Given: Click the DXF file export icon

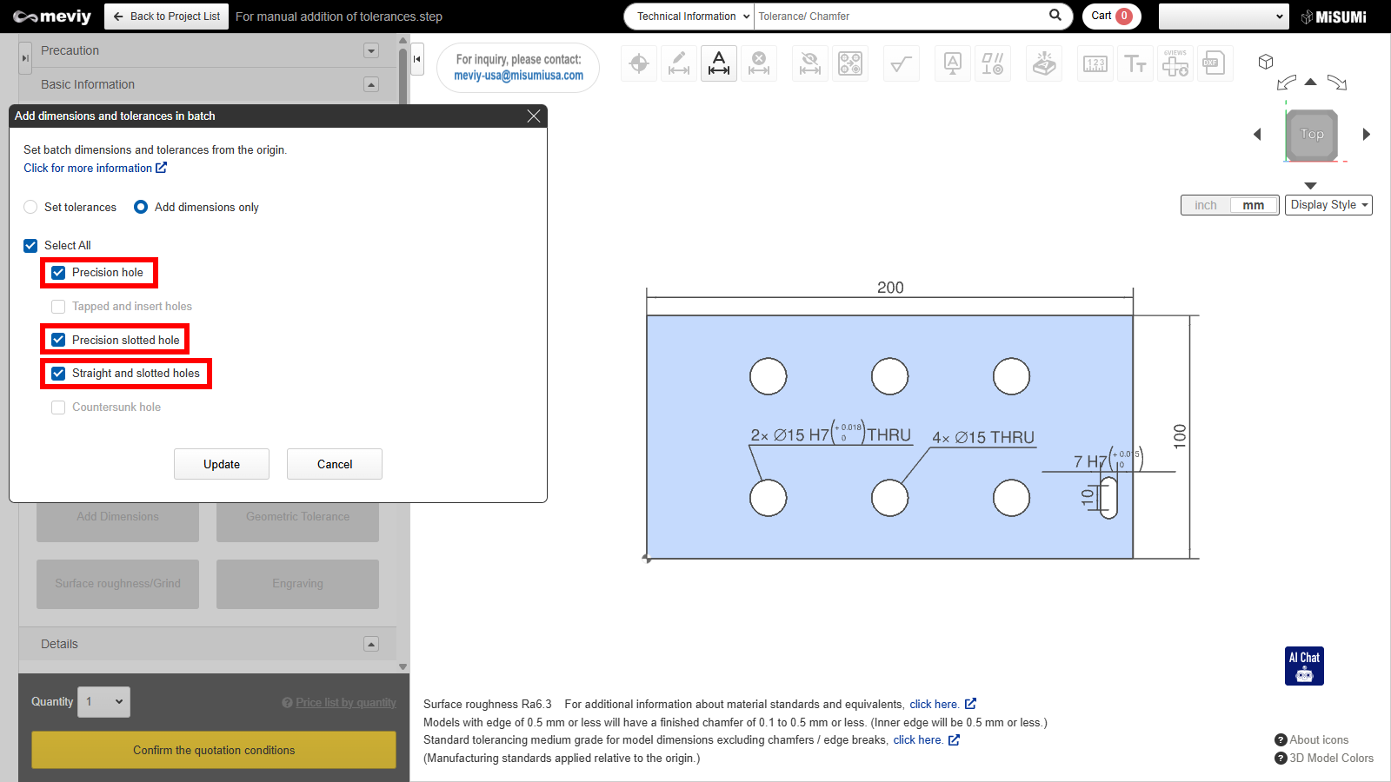Looking at the screenshot, I should pos(1213,63).
